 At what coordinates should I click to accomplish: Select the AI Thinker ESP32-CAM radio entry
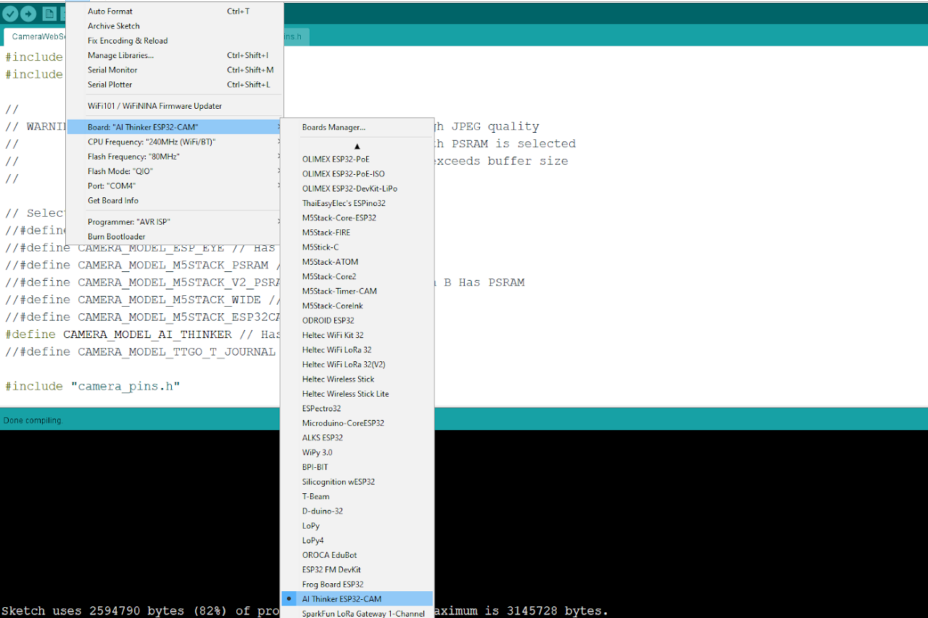pyautogui.click(x=357, y=598)
